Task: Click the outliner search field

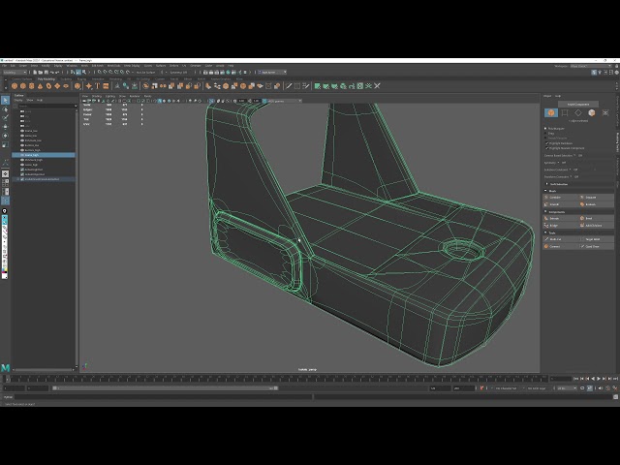Action: pos(46,106)
